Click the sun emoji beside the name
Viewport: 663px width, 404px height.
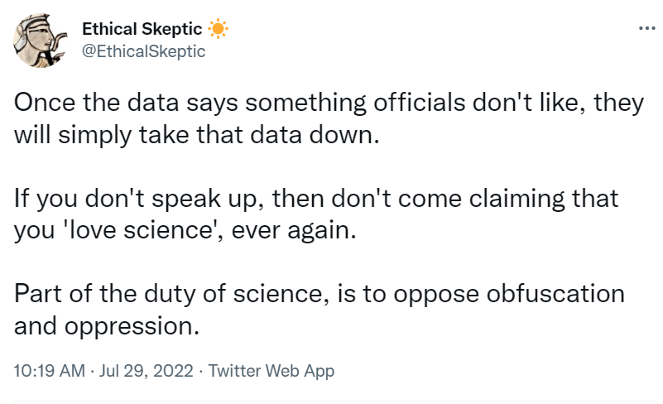[x=218, y=29]
